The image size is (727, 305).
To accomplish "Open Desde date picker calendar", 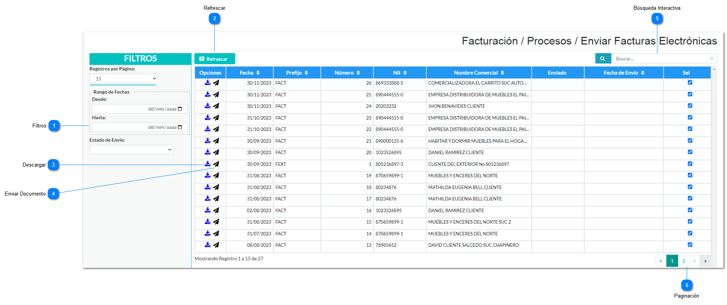I will (x=180, y=109).
